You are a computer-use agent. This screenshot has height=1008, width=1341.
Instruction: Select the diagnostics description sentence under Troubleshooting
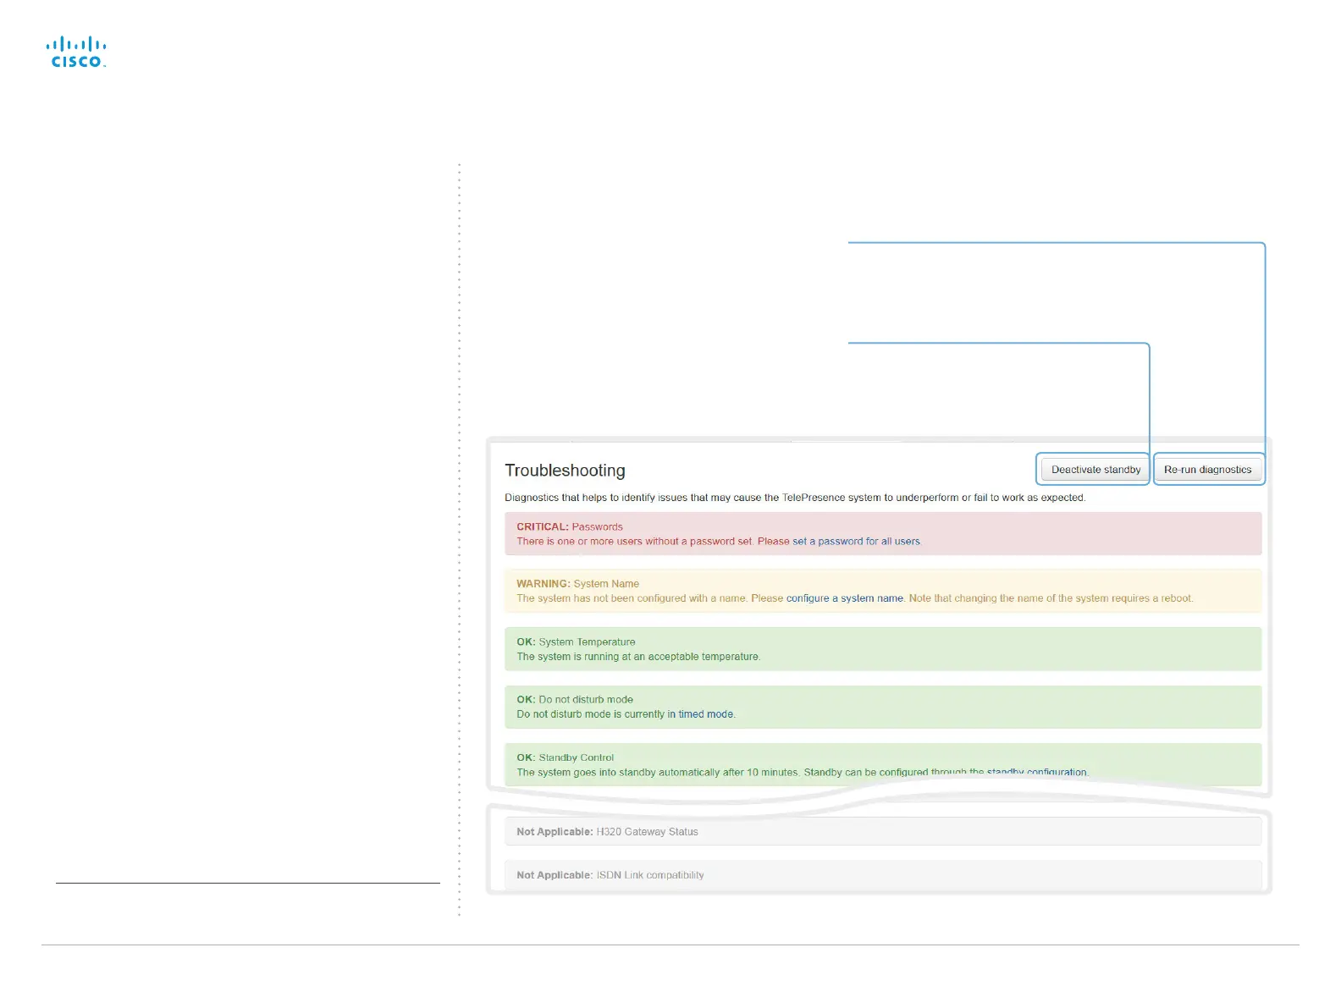click(795, 498)
